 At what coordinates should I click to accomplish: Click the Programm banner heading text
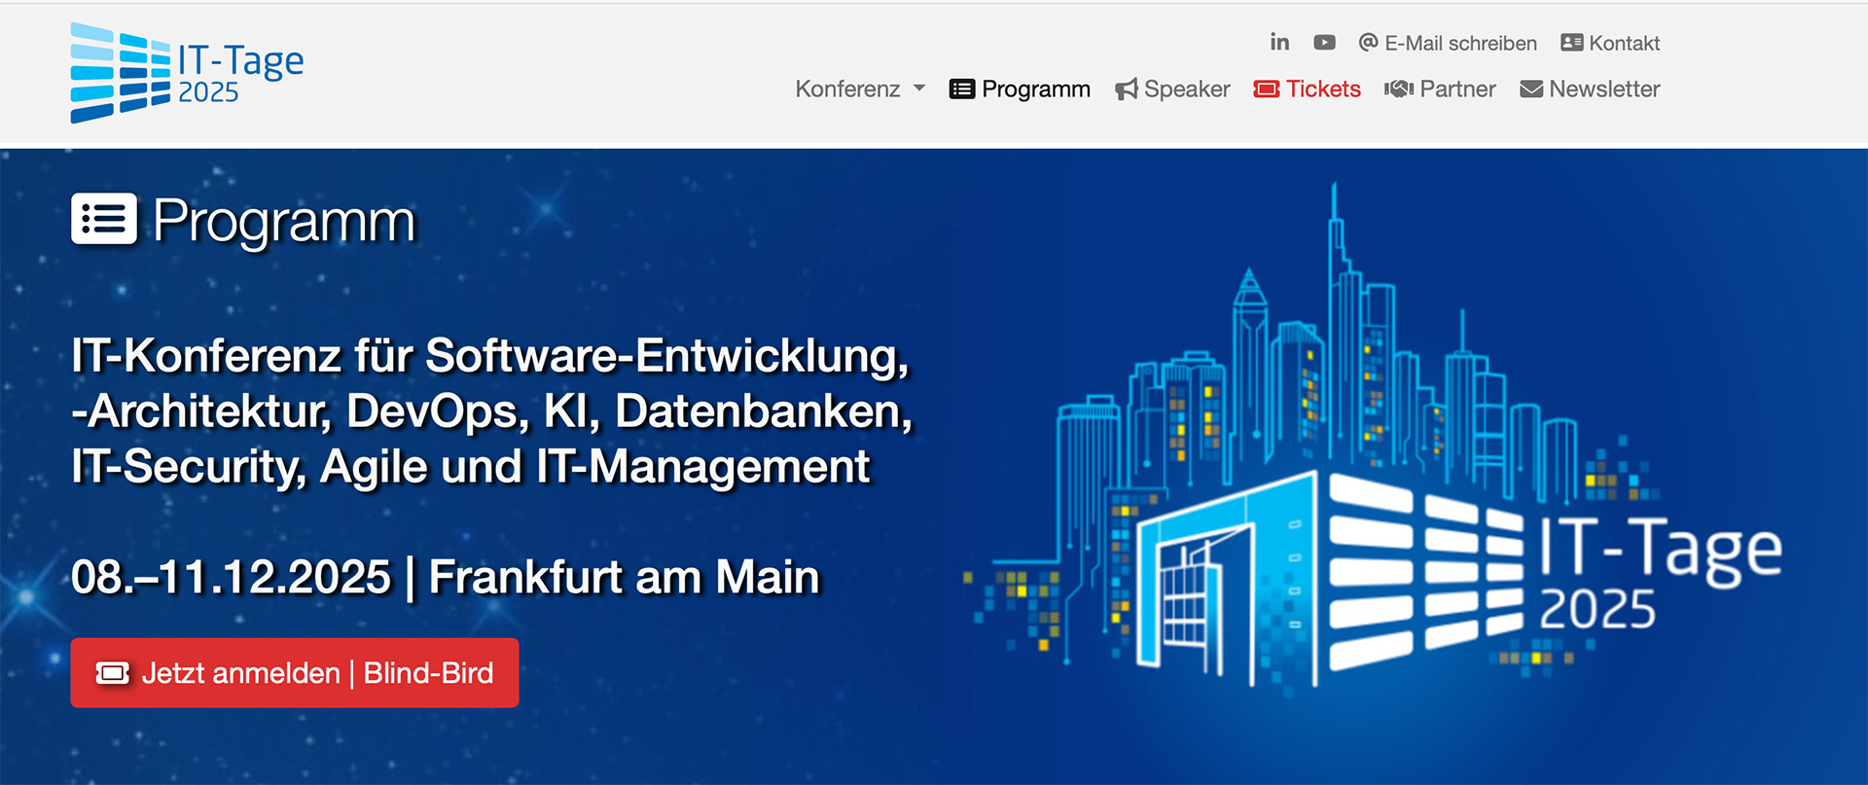(x=284, y=221)
